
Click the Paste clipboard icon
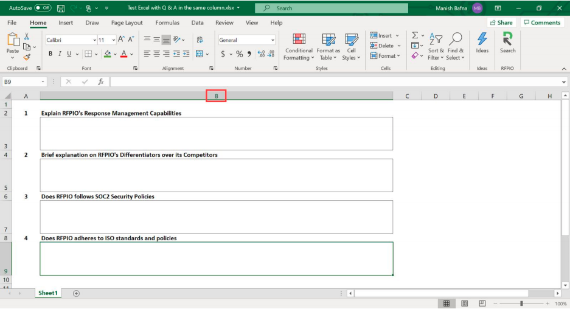point(13,40)
